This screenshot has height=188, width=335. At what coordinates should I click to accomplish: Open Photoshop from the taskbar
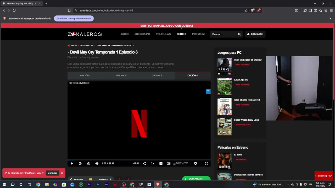pos(98,185)
